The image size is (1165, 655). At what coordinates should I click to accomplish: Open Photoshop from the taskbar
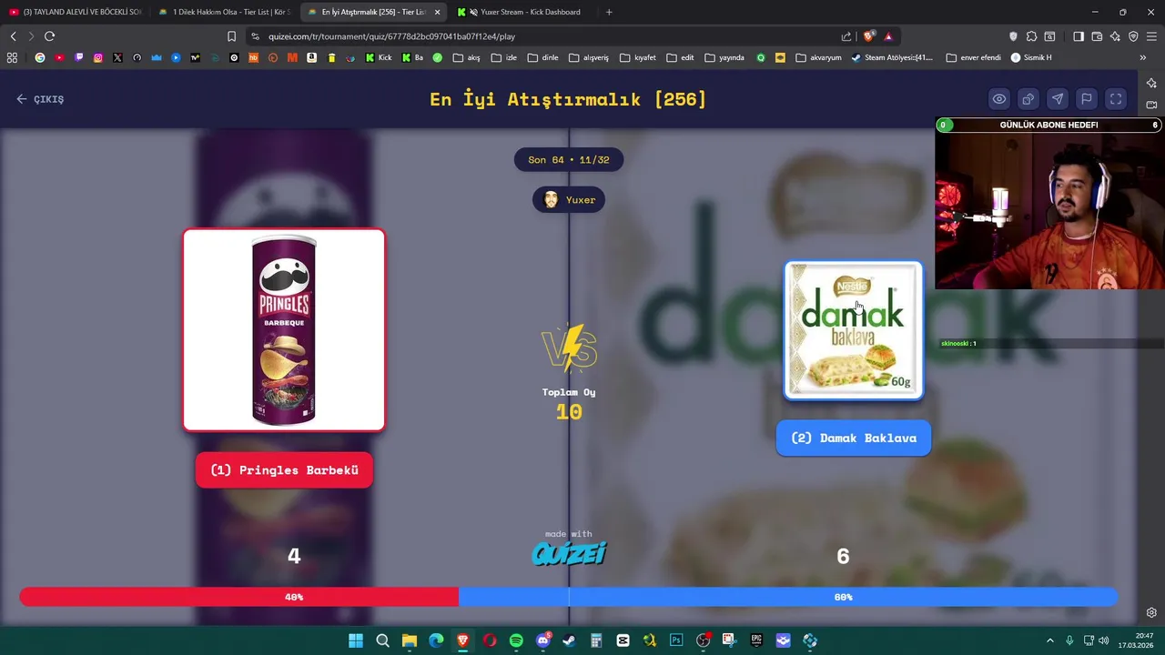click(676, 640)
